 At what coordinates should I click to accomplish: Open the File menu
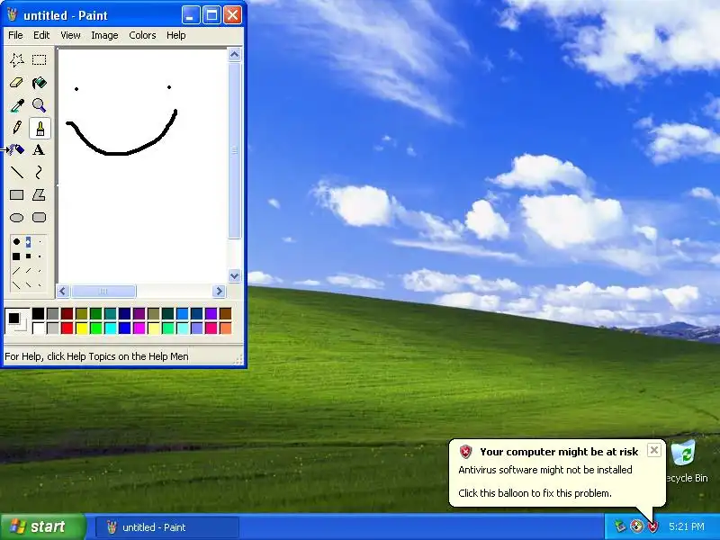pyautogui.click(x=15, y=35)
